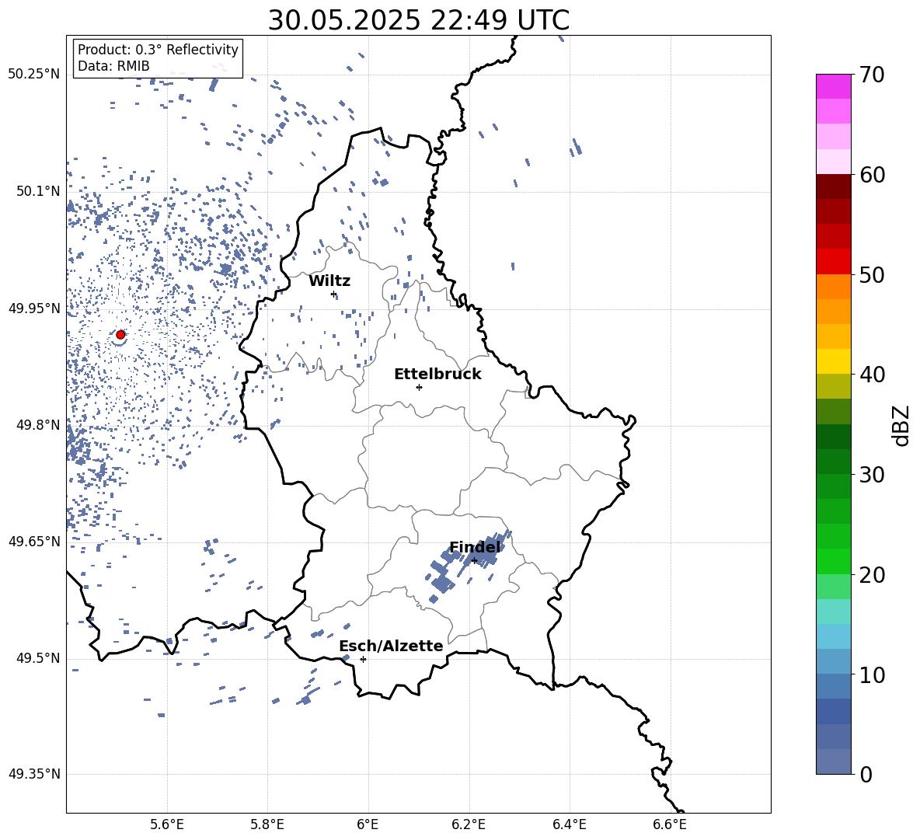Click the Wiltz station cross marker
The image size is (920, 840).
pos(333,294)
